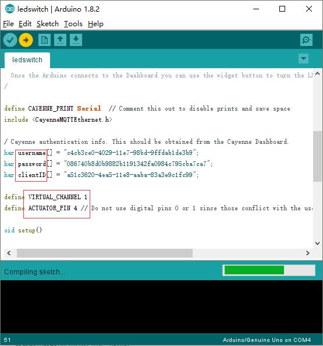Click the vertical scrollbar down arrow
This screenshot has height=346, width=323.
[x=318, y=243]
